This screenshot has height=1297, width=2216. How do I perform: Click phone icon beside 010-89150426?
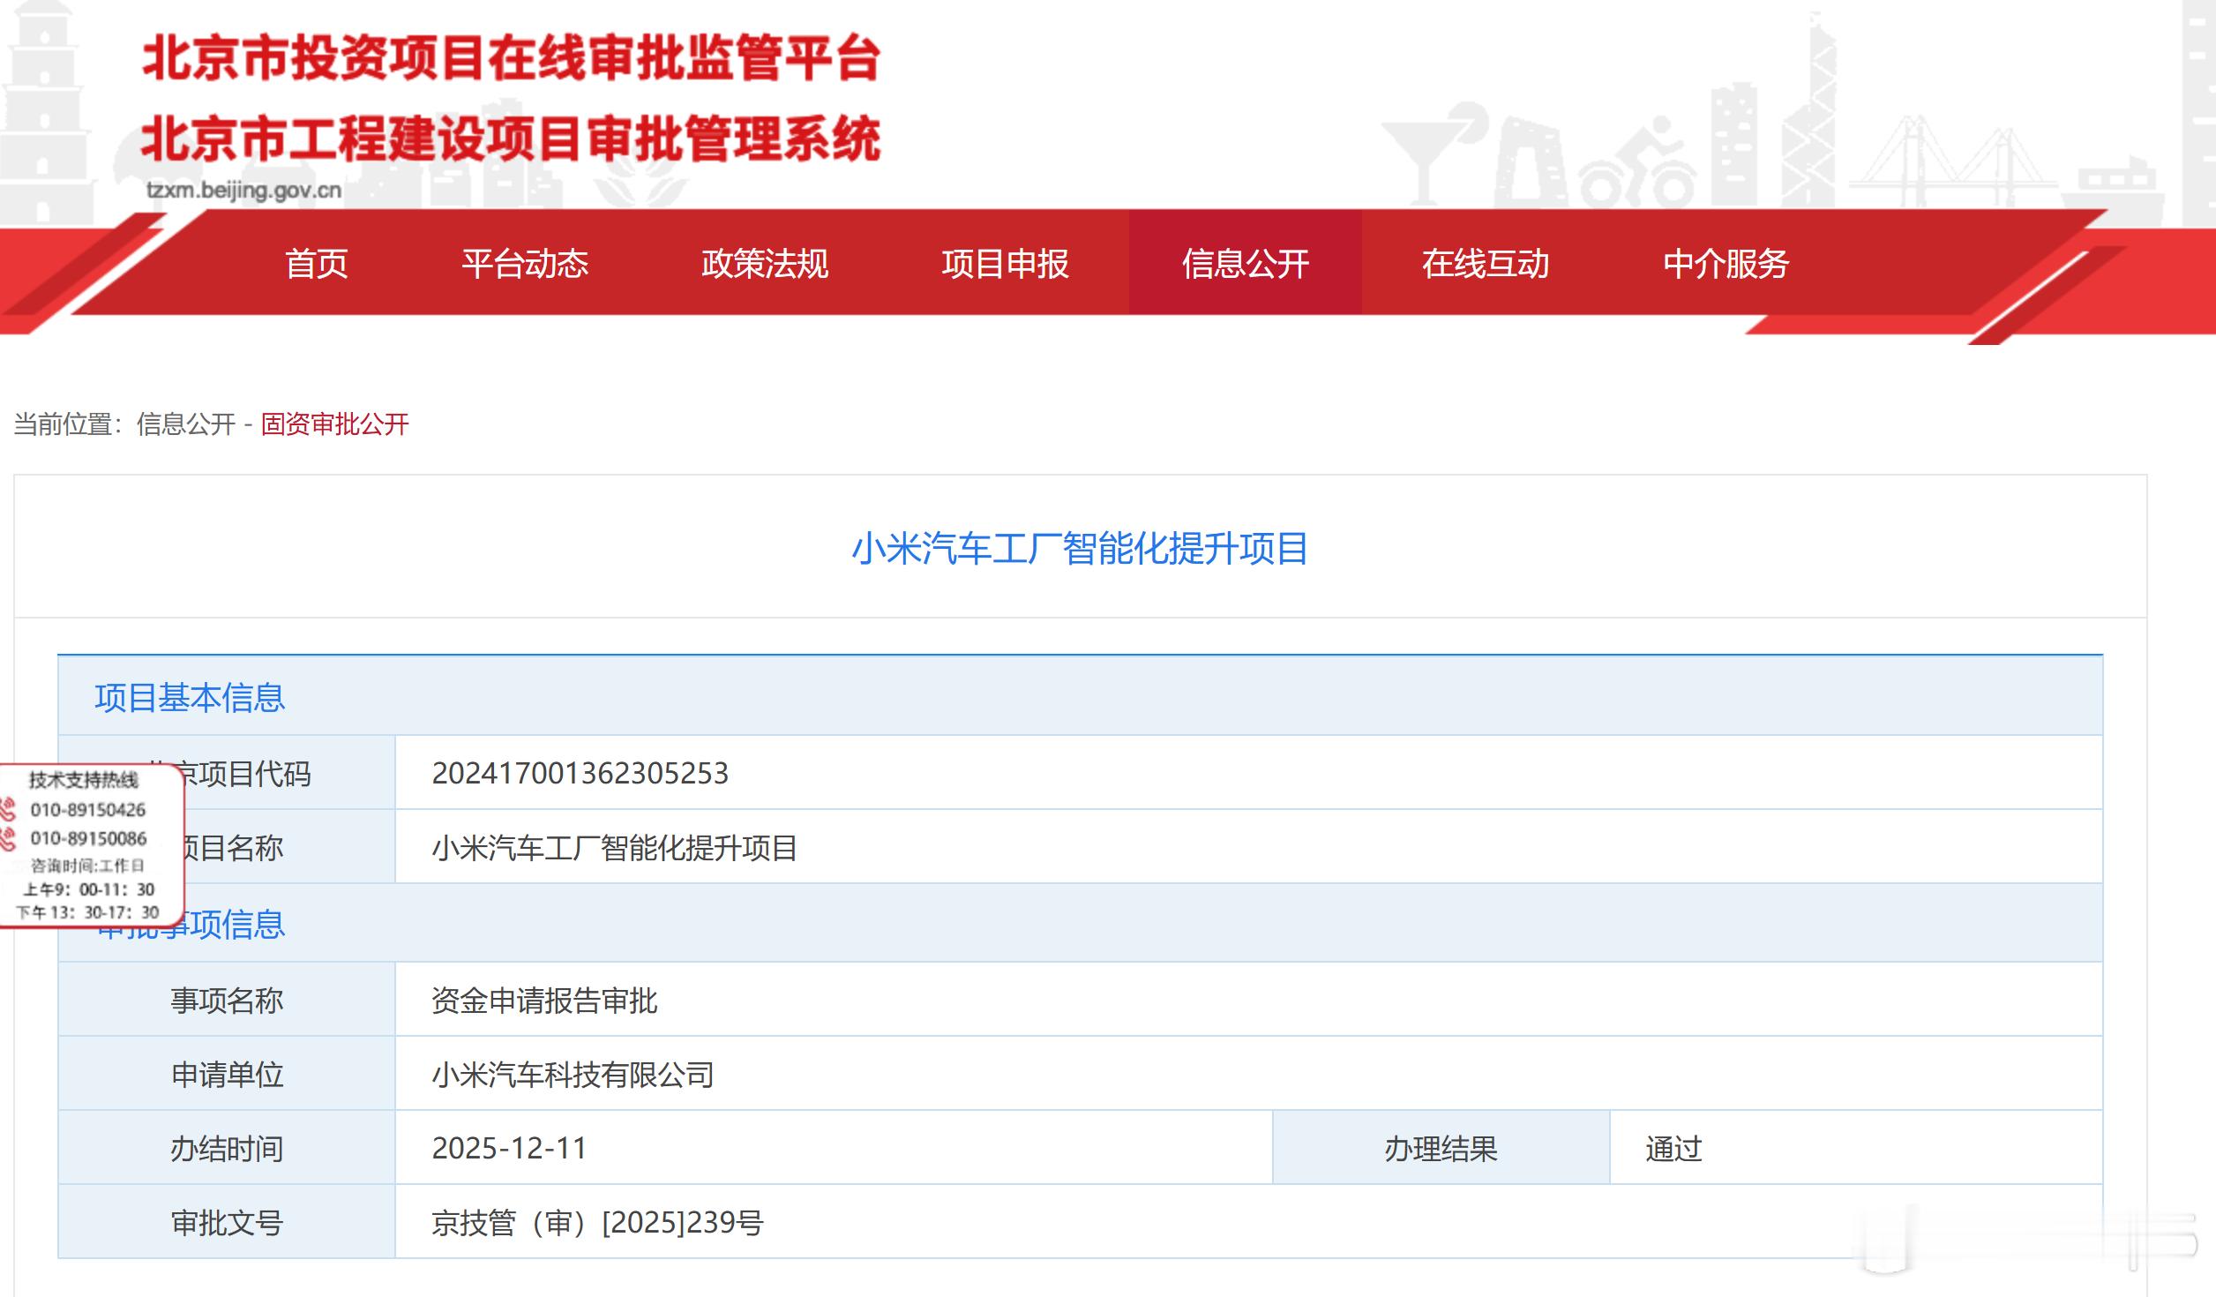(x=8, y=809)
